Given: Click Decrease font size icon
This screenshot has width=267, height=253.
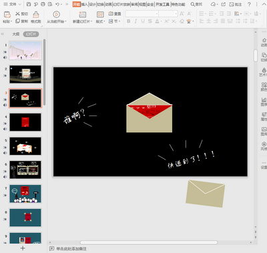Looking at the screenshot, I should pyautogui.click(x=189, y=14).
